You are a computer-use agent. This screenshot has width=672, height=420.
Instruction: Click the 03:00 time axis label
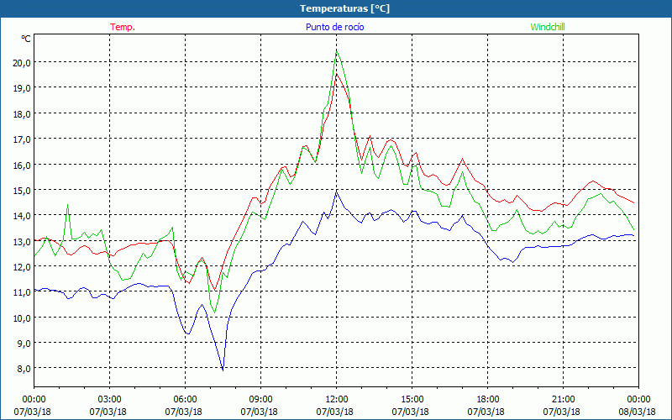pyautogui.click(x=110, y=399)
